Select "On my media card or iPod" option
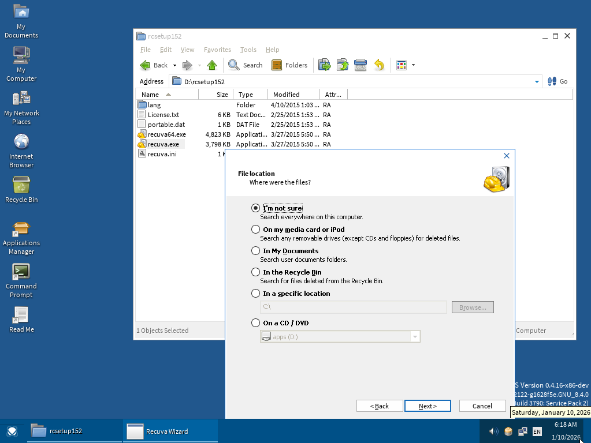 pos(255,230)
